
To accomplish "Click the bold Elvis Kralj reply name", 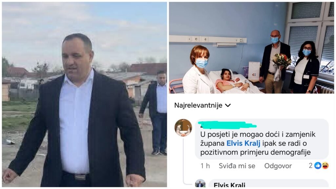I will [x=229, y=185].
